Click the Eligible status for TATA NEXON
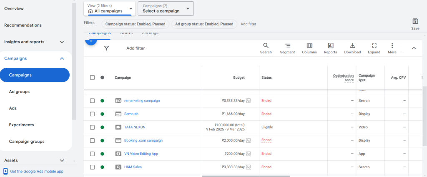 (x=267, y=127)
